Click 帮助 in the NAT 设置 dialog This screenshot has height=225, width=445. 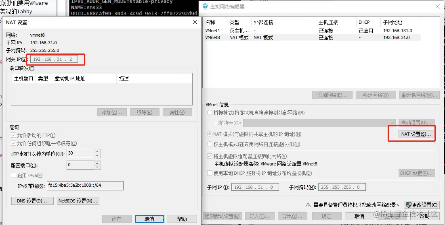182,219
